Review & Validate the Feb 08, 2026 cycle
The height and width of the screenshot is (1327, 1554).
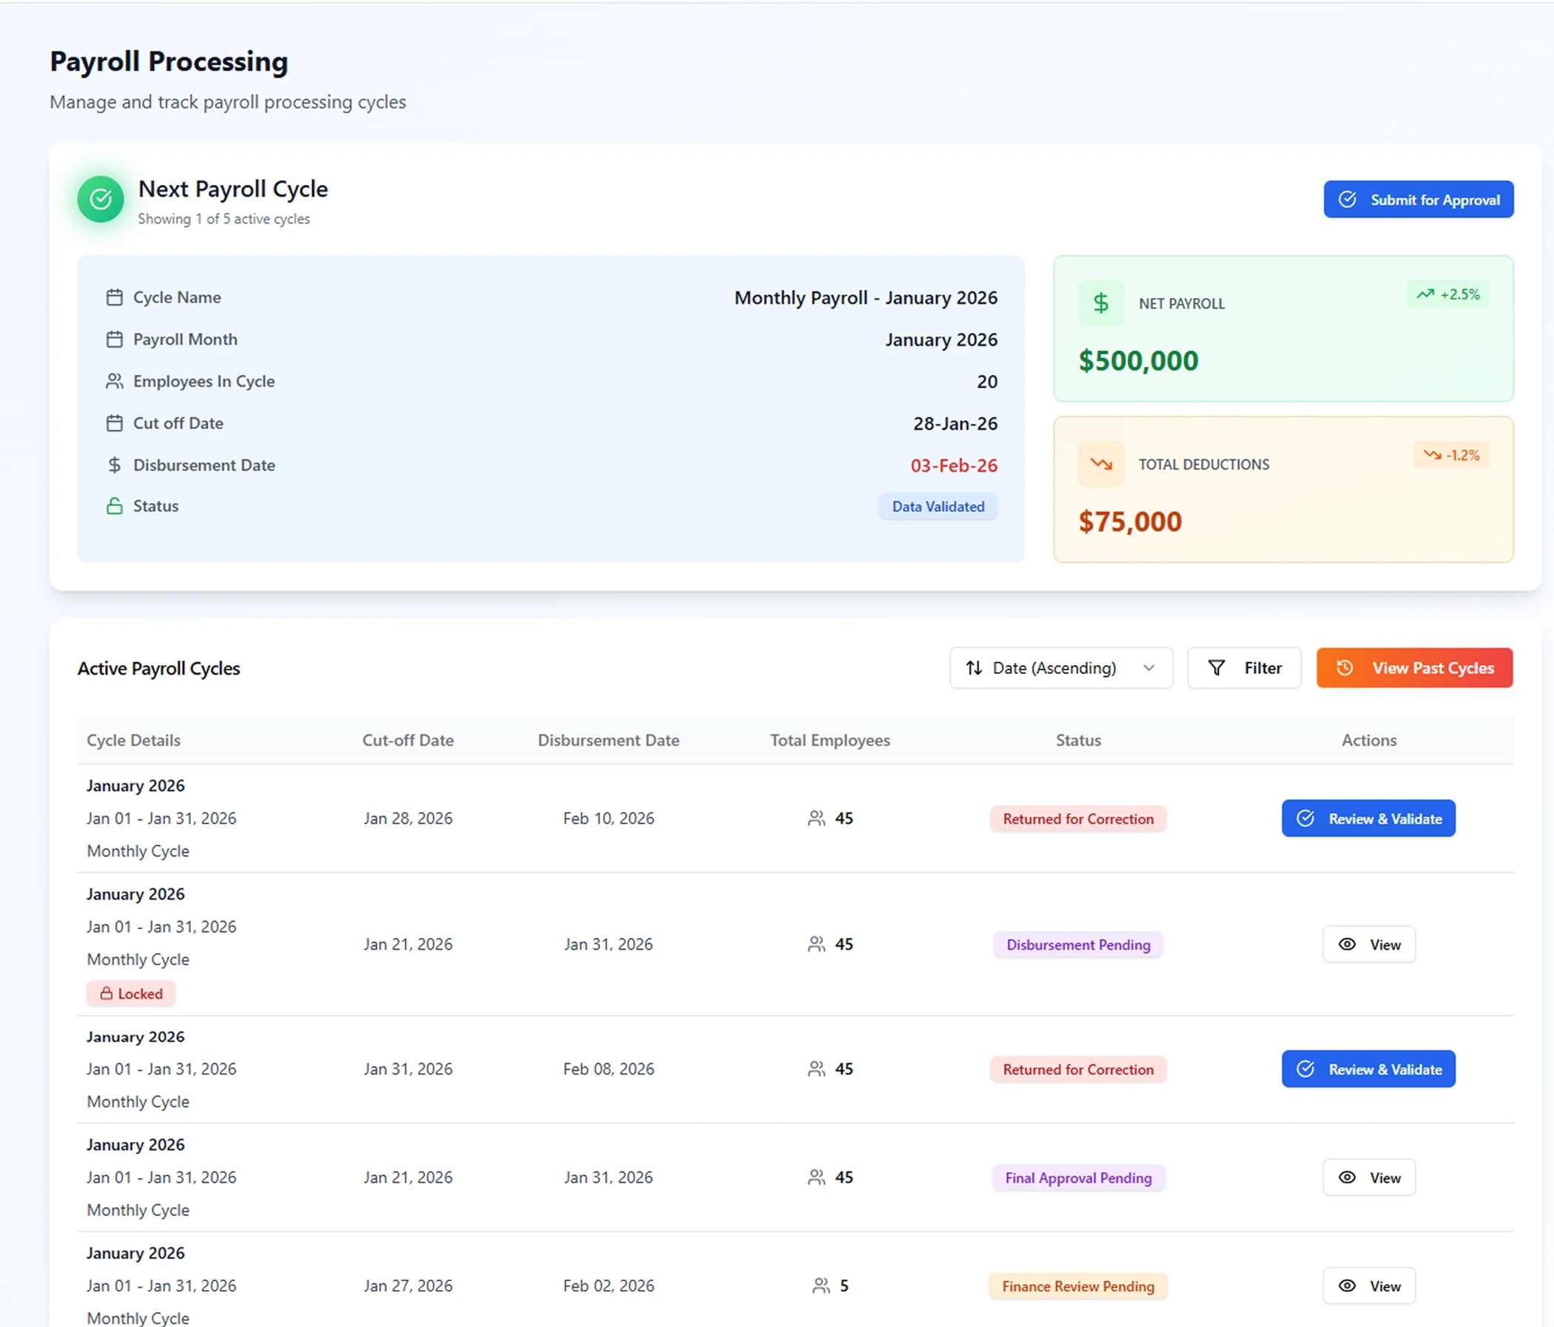pyautogui.click(x=1369, y=1069)
